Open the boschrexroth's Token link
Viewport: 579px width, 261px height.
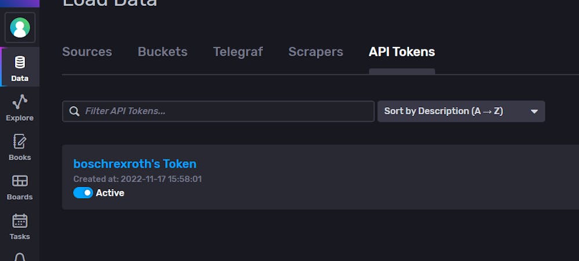tap(135, 164)
